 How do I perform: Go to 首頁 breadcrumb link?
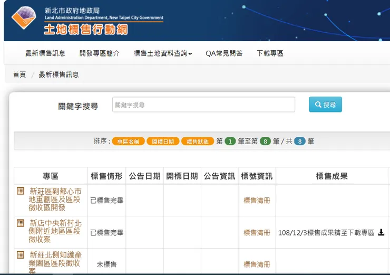pyautogui.click(x=19, y=74)
